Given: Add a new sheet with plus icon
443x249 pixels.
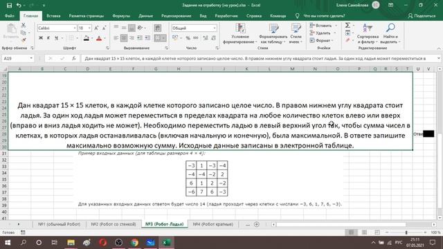Looking at the screenshot, I should coord(257,224).
